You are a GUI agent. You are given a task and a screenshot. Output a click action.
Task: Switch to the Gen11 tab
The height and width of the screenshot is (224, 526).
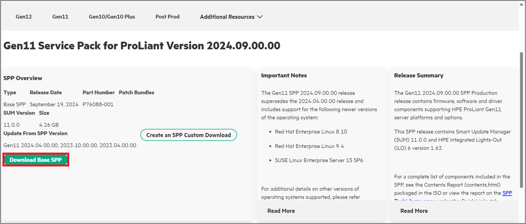click(60, 17)
